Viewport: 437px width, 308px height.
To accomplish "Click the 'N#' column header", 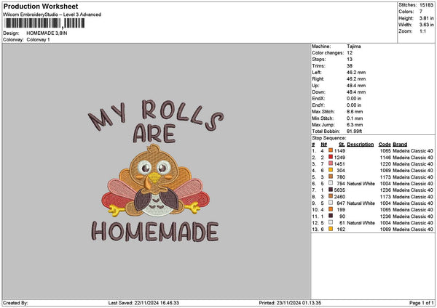I will [x=323, y=145].
